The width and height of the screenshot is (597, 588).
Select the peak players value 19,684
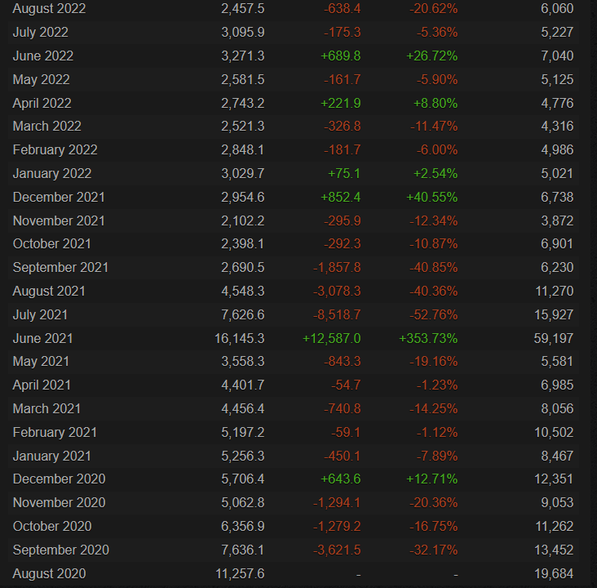[554, 573]
